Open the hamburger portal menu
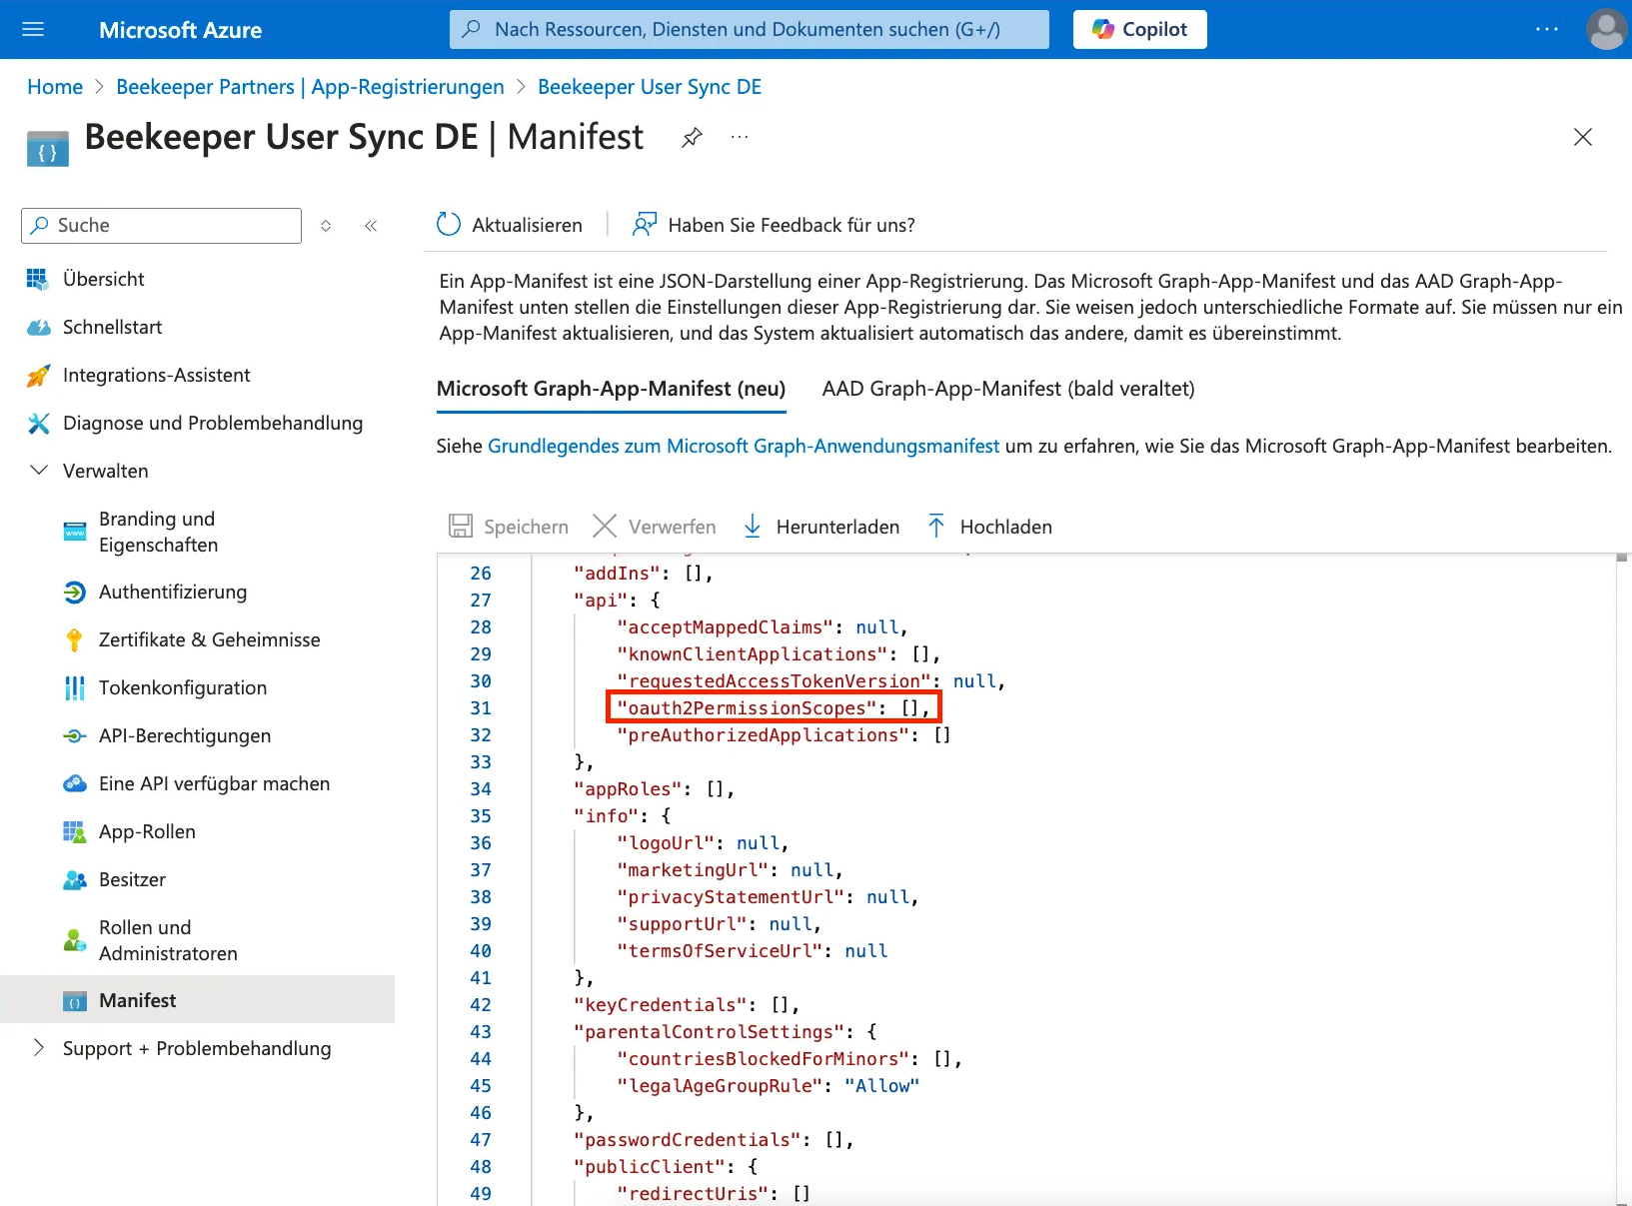1632x1206 pixels. (33, 29)
